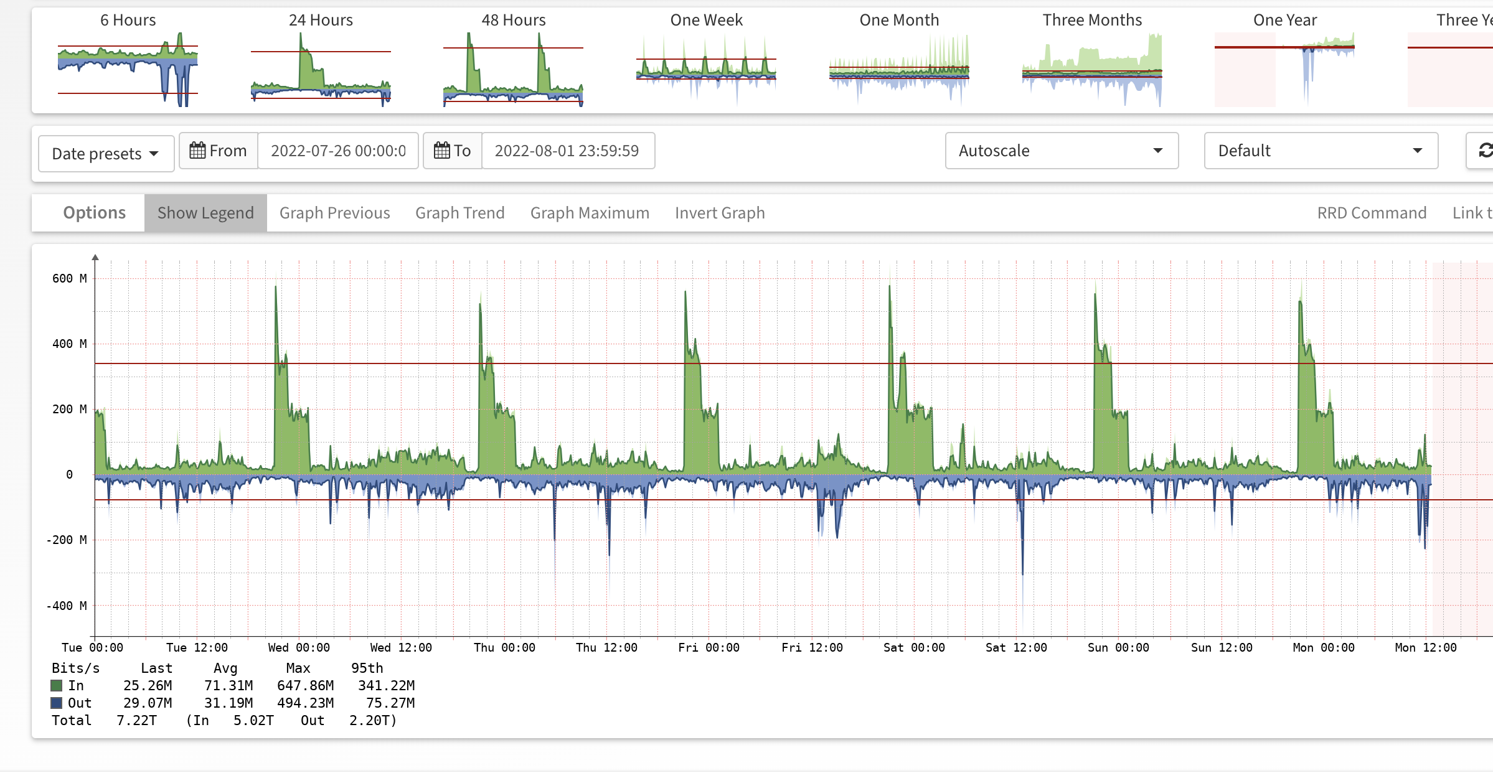Toggle the Show Legend option
This screenshot has width=1493, height=778.
tap(205, 213)
